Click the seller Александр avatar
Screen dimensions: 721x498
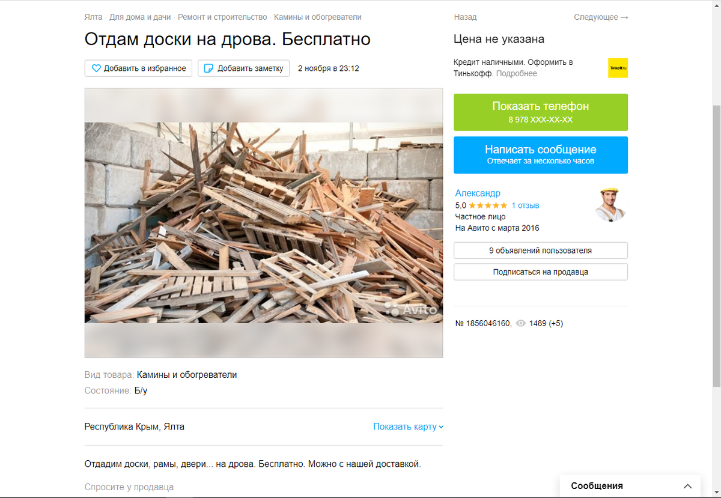pyautogui.click(x=610, y=204)
